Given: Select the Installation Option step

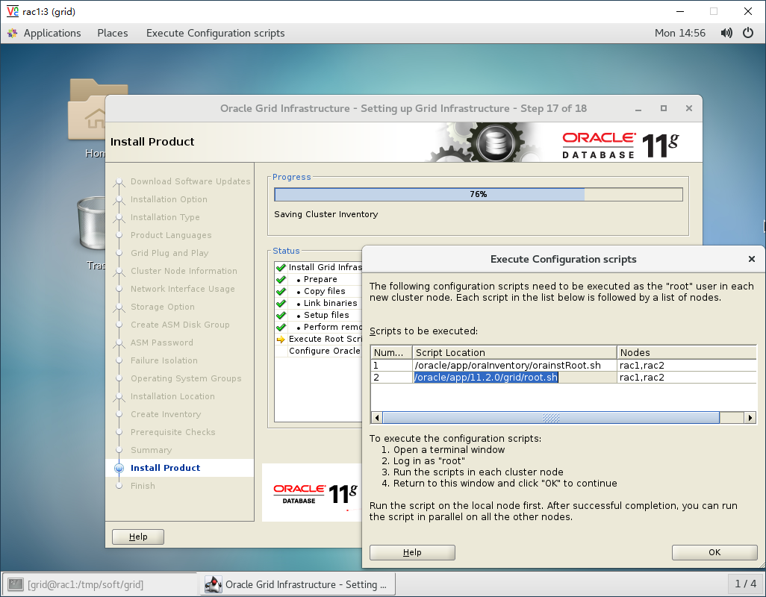Looking at the screenshot, I should coord(169,199).
